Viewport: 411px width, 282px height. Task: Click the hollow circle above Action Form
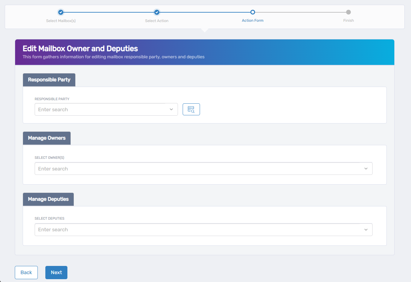pyautogui.click(x=253, y=12)
